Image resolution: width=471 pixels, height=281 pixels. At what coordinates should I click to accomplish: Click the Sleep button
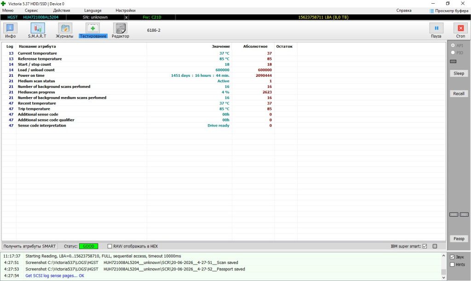coord(459,73)
